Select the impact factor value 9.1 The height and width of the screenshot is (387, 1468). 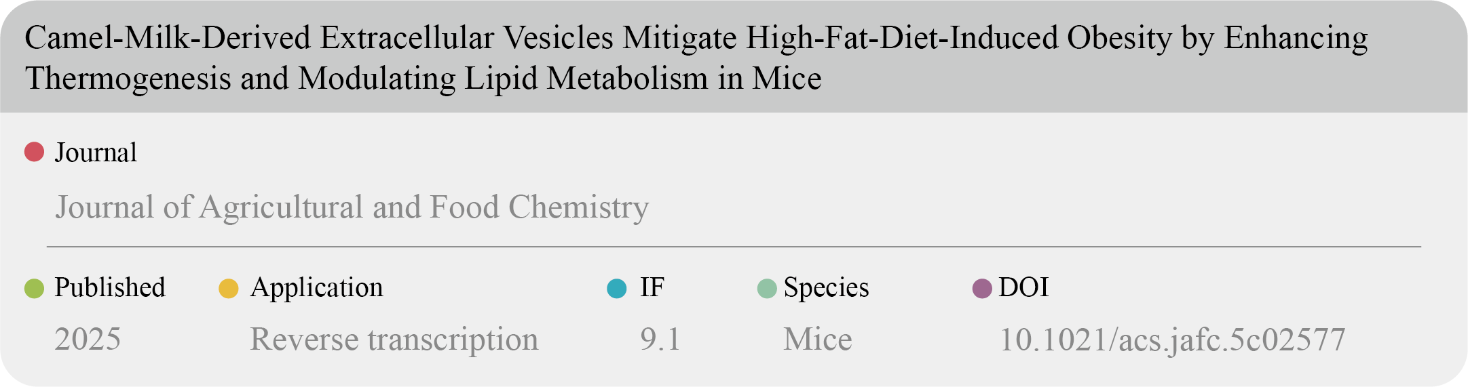pos(660,339)
